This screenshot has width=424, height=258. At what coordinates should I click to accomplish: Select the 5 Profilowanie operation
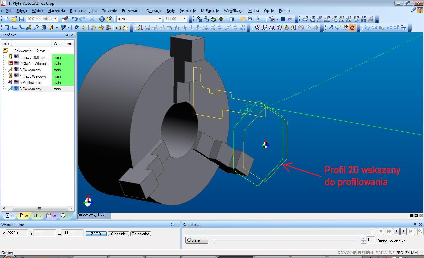click(30, 83)
